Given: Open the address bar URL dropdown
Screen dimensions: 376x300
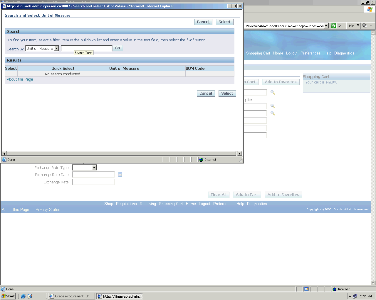Looking at the screenshot, I should (x=326, y=26).
